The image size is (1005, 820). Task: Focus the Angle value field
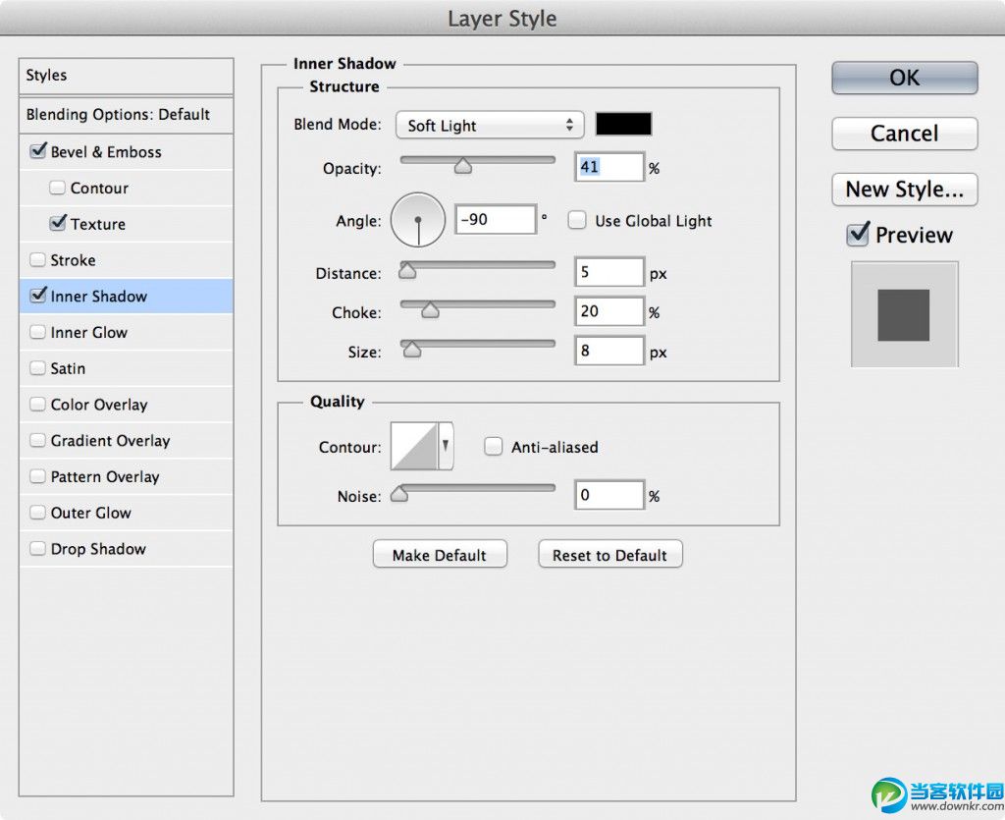click(496, 220)
